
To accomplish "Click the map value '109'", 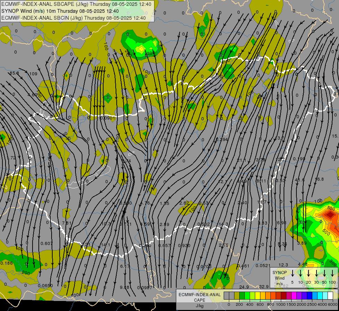I will pos(33,74).
